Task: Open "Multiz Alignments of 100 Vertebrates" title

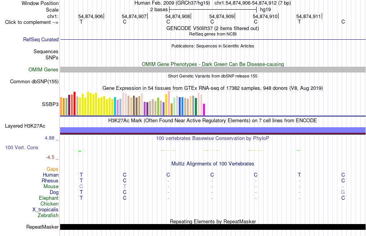Action: coord(213,164)
